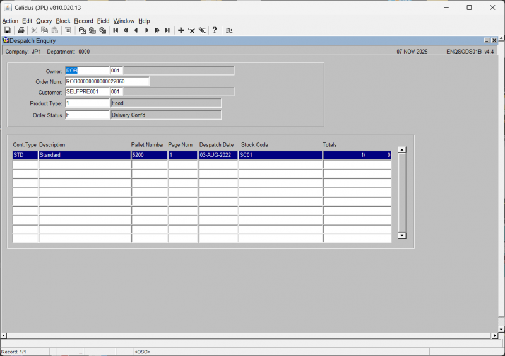Image resolution: width=505 pixels, height=356 pixels.
Task: Click the table scrollbar up arrow
Action: (402, 150)
